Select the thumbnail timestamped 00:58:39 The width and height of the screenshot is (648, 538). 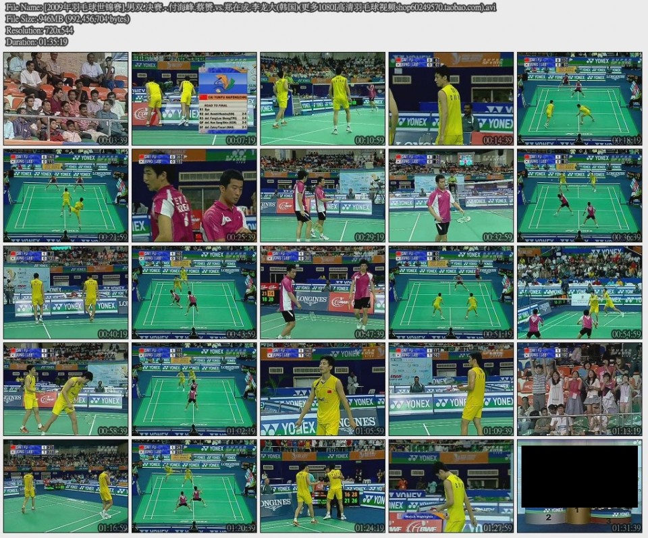pos(65,389)
